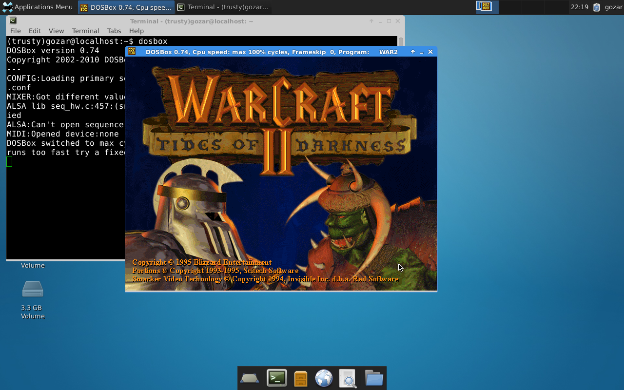Screen dimensions: 624x390
Task: Click the Terminal cursor block
Action: coord(9,162)
